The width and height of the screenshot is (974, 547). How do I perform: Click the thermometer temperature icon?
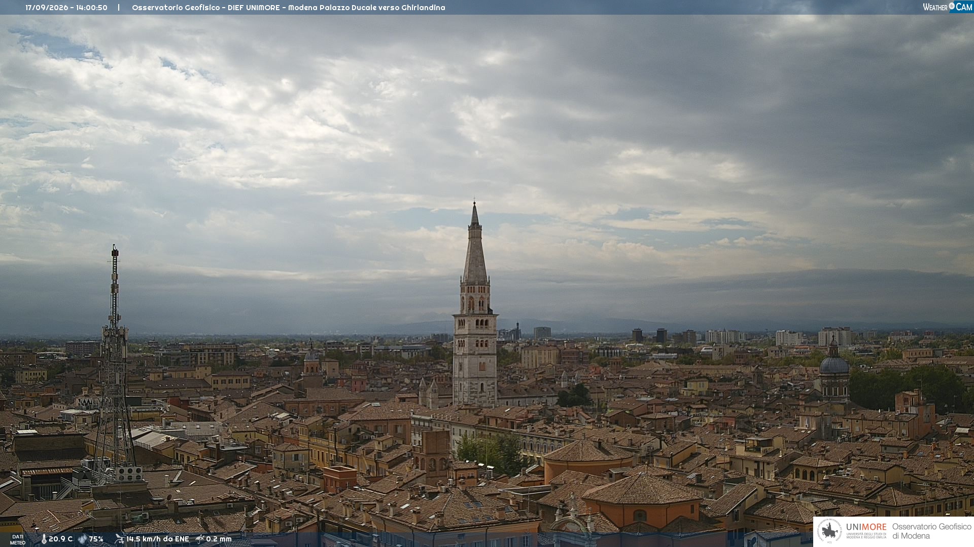[x=44, y=539]
